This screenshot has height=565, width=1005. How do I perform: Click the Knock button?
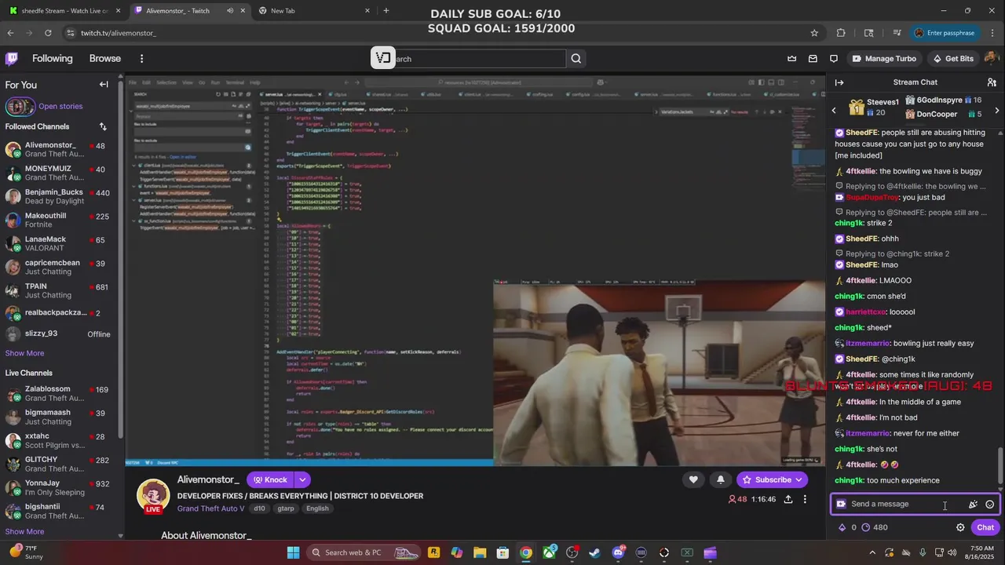pyautogui.click(x=270, y=479)
